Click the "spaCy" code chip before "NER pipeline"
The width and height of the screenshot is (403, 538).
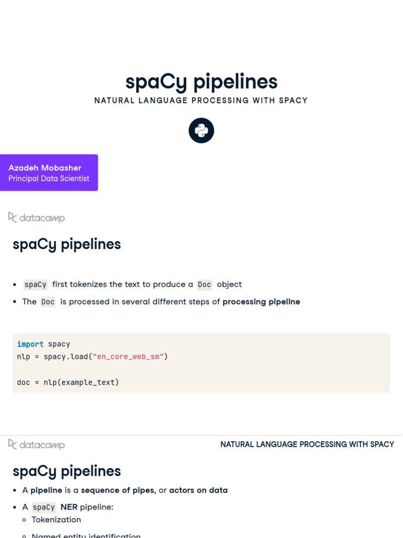pyautogui.click(x=44, y=508)
